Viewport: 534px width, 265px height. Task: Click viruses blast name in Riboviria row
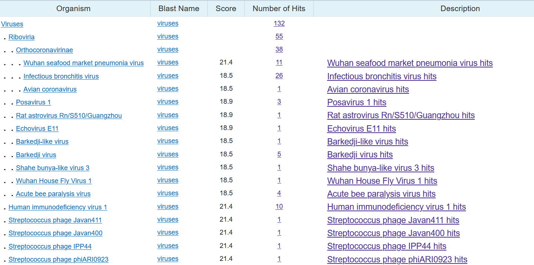click(168, 36)
